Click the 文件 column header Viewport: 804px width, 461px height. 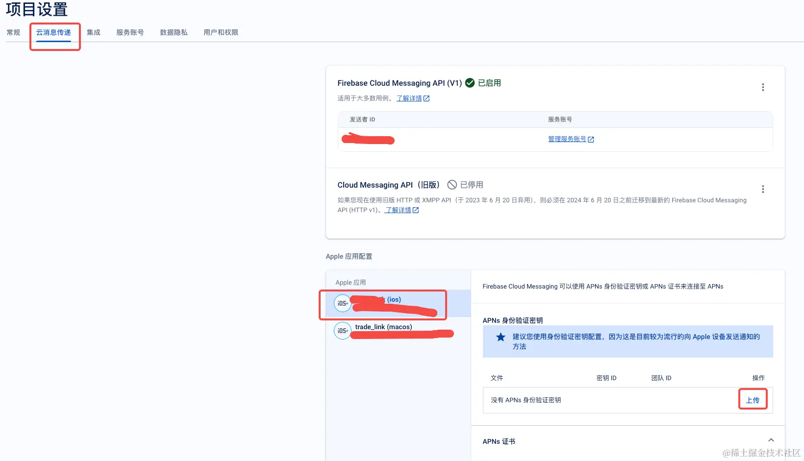(x=497, y=378)
